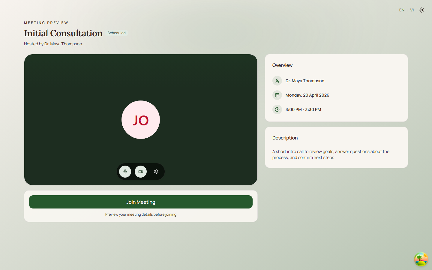Mute the microphone in the preview
Image resolution: width=432 pixels, height=270 pixels.
pos(125,172)
